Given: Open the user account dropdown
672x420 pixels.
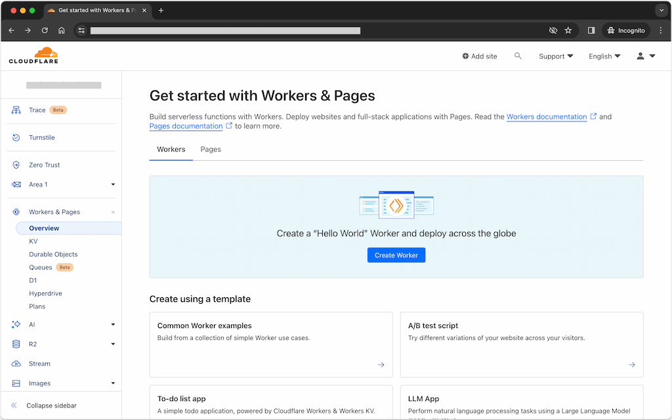Looking at the screenshot, I should [646, 56].
